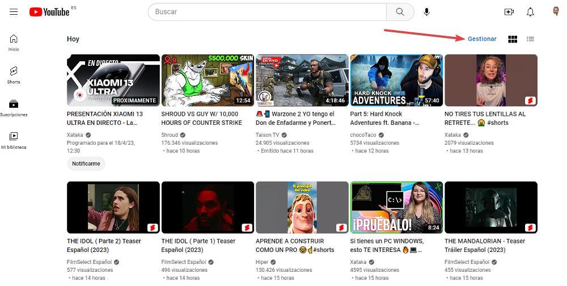Viewport: 567px width, 286px height.
Task: Open the Hiper channel name
Action: [262, 262]
